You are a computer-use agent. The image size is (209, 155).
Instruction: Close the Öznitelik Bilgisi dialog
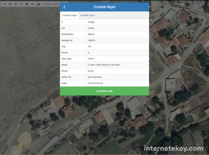[146, 7]
